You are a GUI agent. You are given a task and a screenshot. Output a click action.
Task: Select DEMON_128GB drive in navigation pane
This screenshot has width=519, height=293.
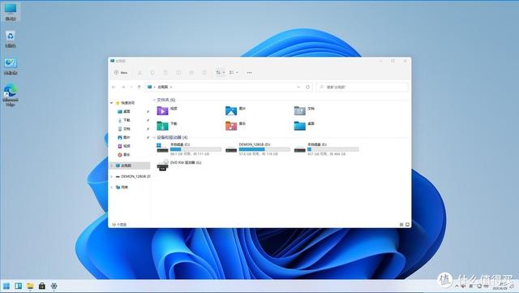[133, 176]
